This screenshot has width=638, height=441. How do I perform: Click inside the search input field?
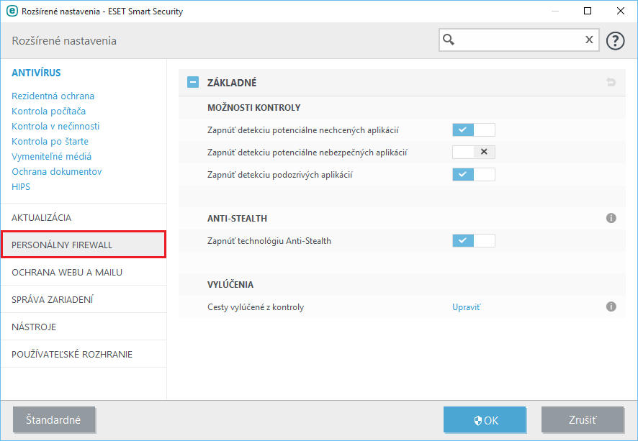pos(518,40)
